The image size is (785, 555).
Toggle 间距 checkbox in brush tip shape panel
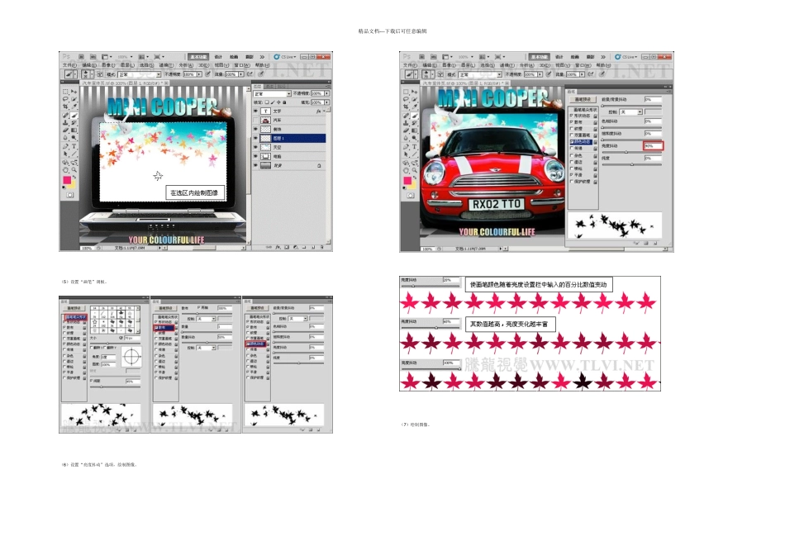[x=92, y=381]
